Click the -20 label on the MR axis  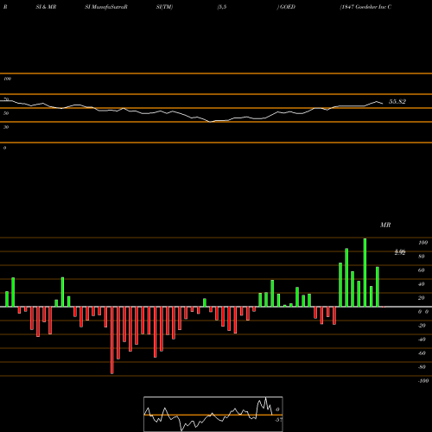pyautogui.click(x=422, y=326)
